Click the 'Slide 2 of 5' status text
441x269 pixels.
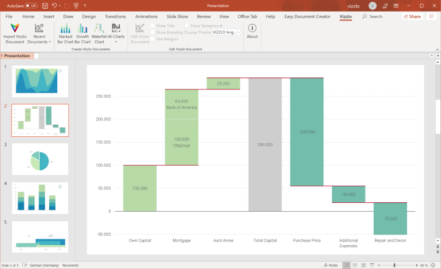tap(10, 265)
